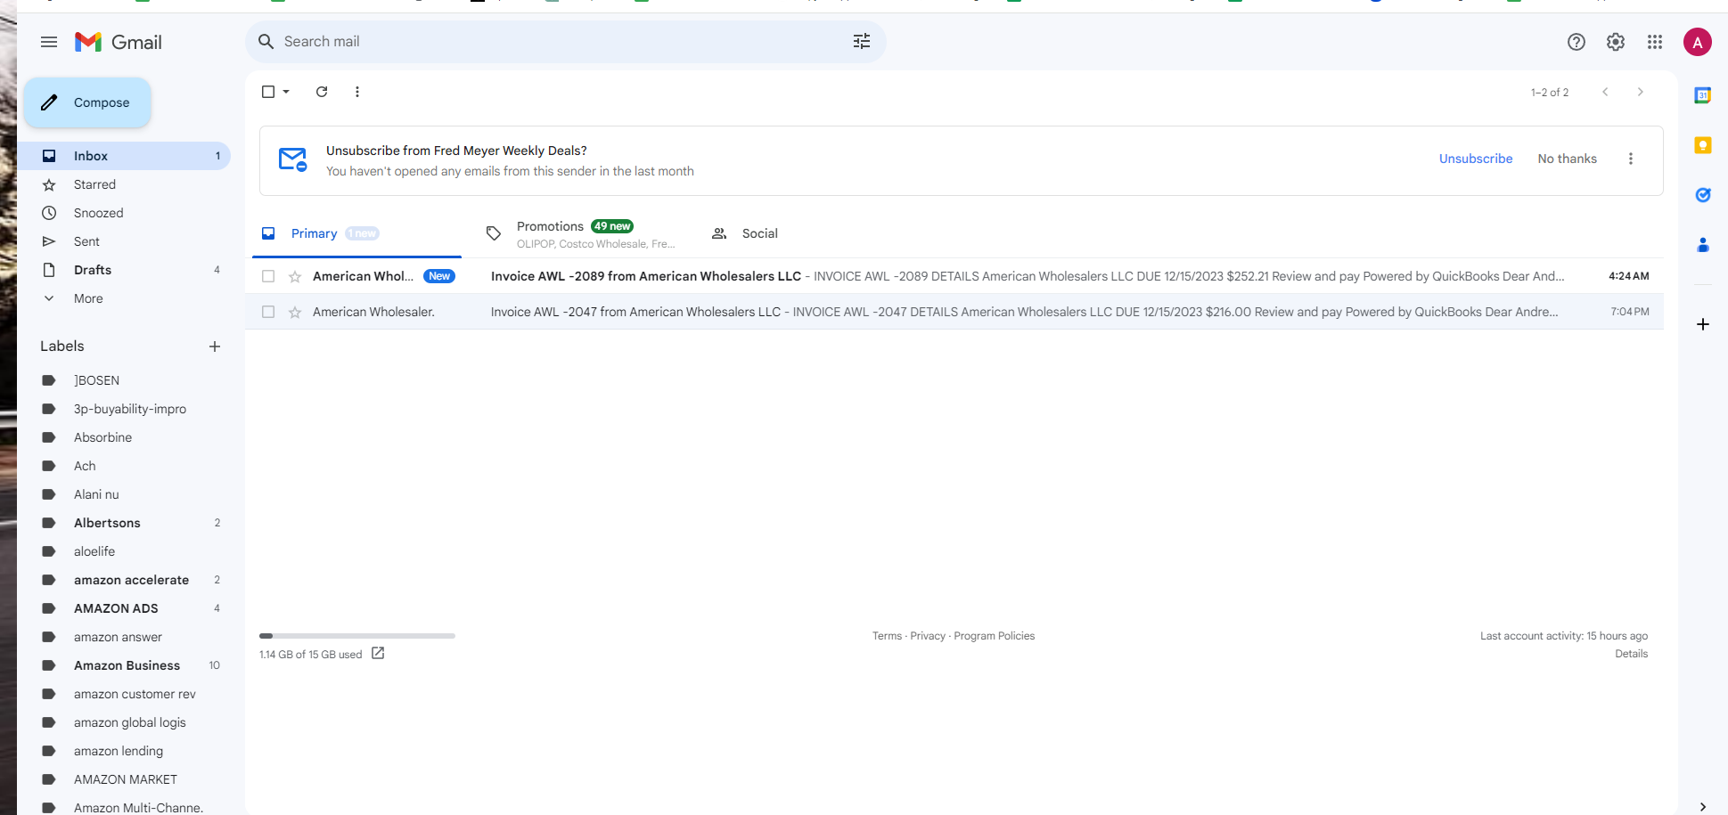Compose a new email

click(x=87, y=102)
